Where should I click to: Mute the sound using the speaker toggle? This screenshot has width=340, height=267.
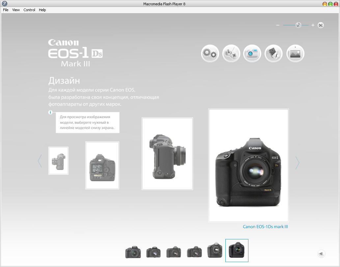321,254
